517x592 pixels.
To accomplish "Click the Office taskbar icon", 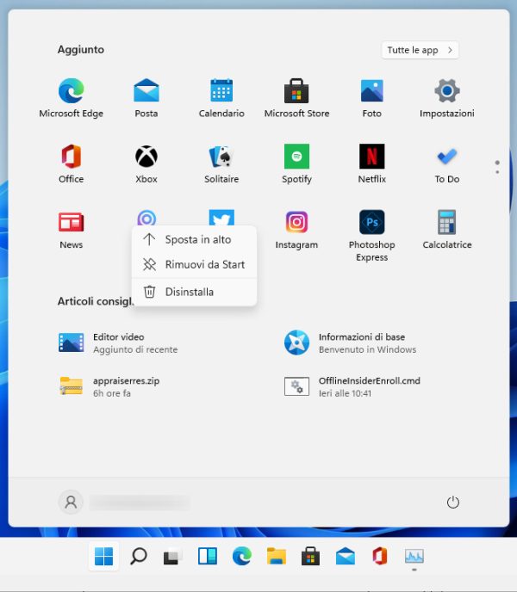I will pos(380,556).
